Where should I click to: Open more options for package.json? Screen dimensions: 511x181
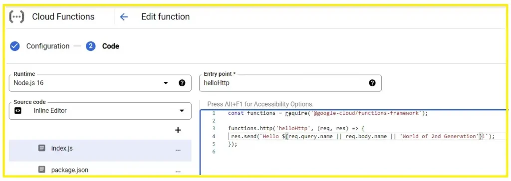(x=178, y=171)
